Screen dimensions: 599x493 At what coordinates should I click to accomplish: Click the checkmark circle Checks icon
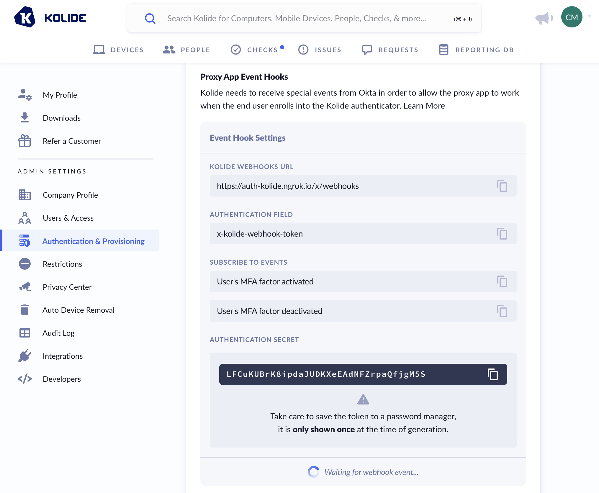click(236, 50)
